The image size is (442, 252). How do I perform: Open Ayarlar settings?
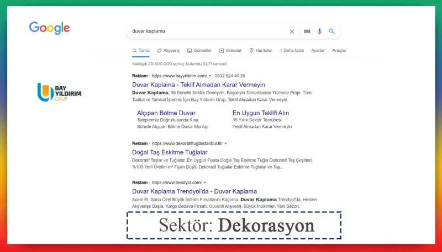pyautogui.click(x=318, y=51)
